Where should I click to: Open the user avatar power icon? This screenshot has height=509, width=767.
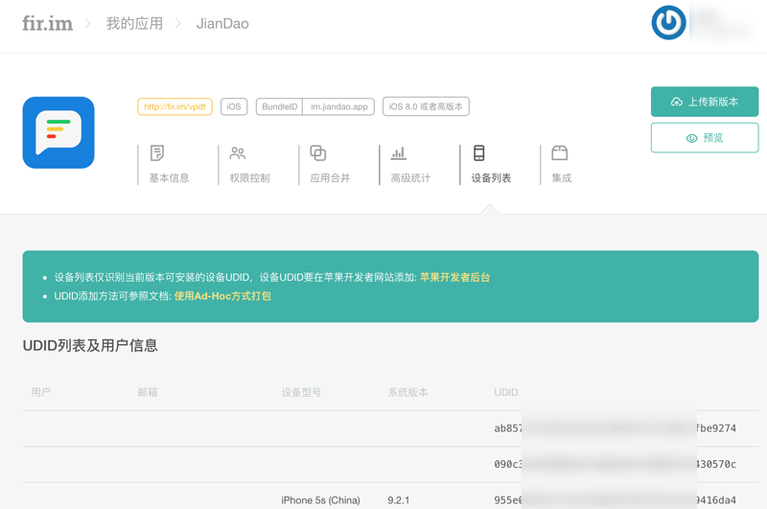(668, 22)
